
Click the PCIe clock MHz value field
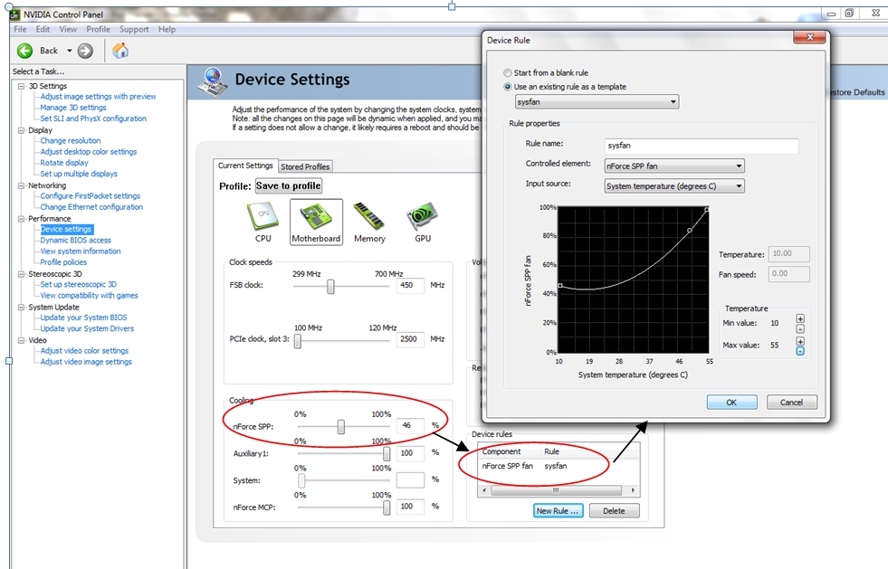point(411,339)
